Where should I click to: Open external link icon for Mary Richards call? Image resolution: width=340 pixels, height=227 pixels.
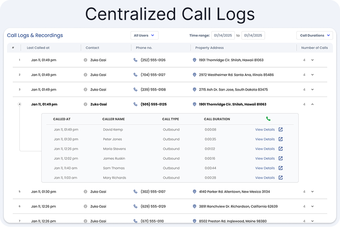point(280,178)
